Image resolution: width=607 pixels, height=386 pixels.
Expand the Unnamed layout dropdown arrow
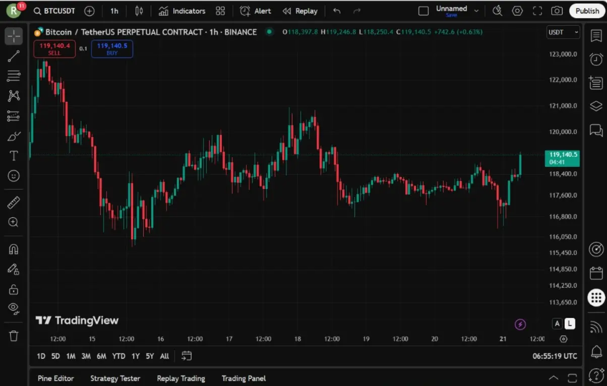click(476, 11)
